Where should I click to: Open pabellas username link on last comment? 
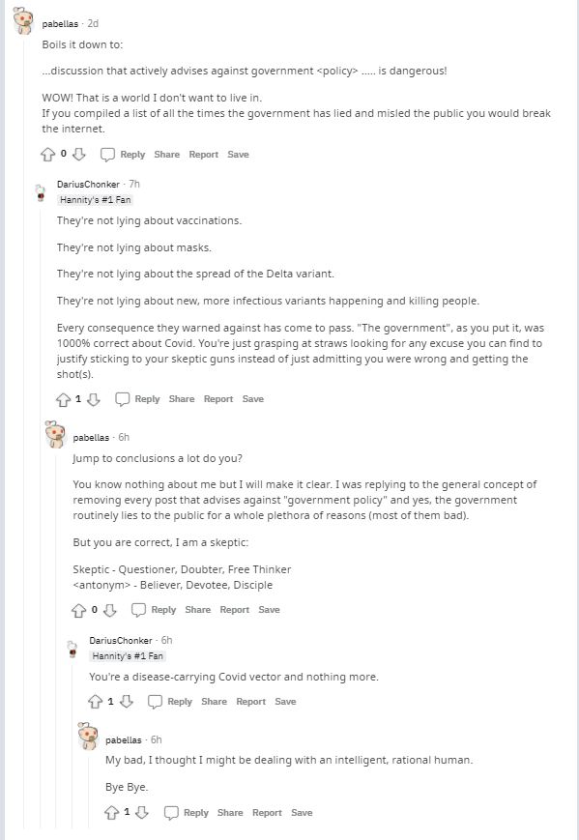click(x=123, y=739)
